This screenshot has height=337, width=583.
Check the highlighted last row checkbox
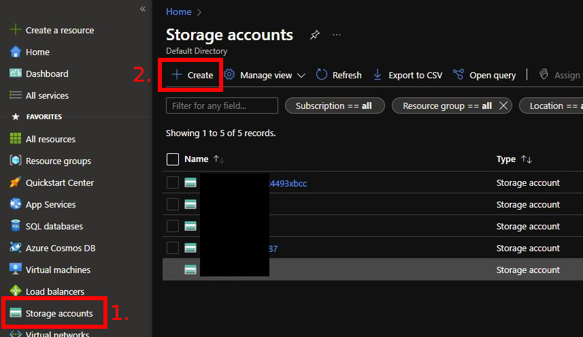point(173,270)
